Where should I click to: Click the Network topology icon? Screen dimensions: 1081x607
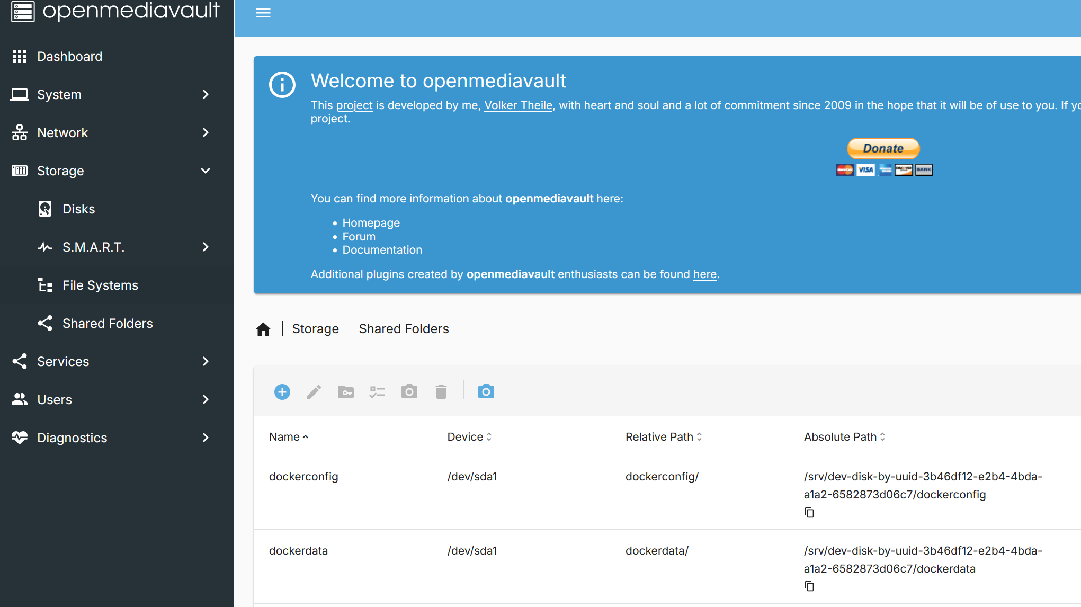tap(20, 132)
